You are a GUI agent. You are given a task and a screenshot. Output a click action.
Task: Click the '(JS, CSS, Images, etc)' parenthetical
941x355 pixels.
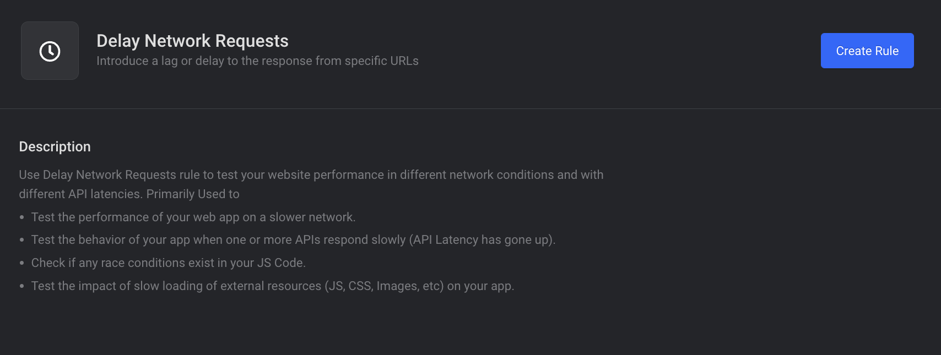pos(384,286)
